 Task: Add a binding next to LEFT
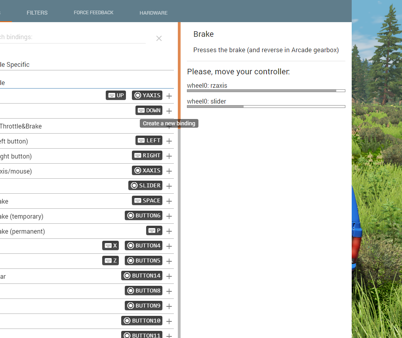coord(169,141)
